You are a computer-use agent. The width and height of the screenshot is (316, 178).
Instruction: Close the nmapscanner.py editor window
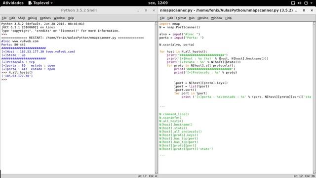[x=312, y=10]
